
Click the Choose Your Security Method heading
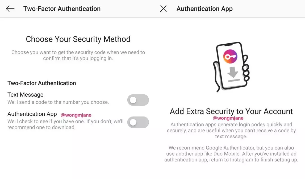78,39
